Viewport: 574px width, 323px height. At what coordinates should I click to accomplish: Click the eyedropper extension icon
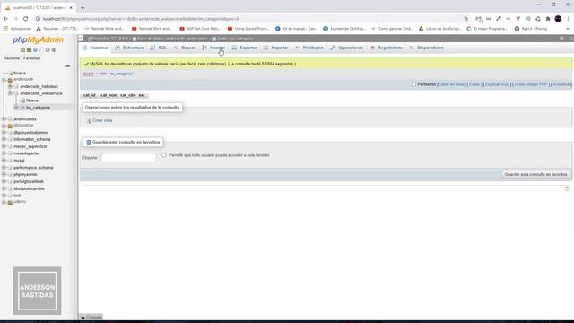pos(499,19)
